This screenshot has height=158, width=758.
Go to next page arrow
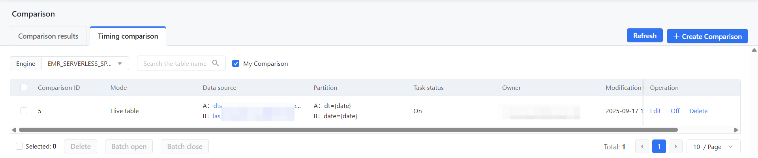click(x=675, y=147)
